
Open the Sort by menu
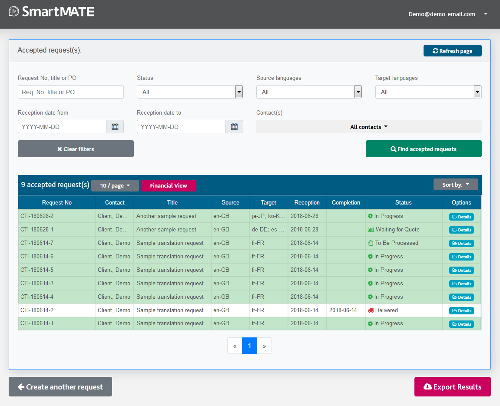(456, 185)
